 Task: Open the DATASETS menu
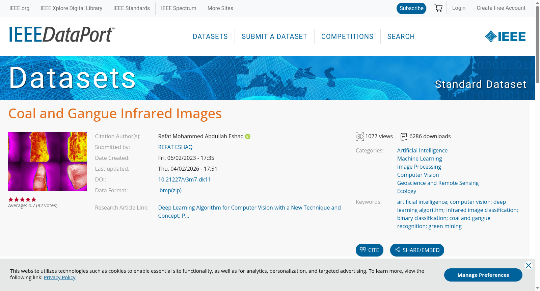(210, 37)
